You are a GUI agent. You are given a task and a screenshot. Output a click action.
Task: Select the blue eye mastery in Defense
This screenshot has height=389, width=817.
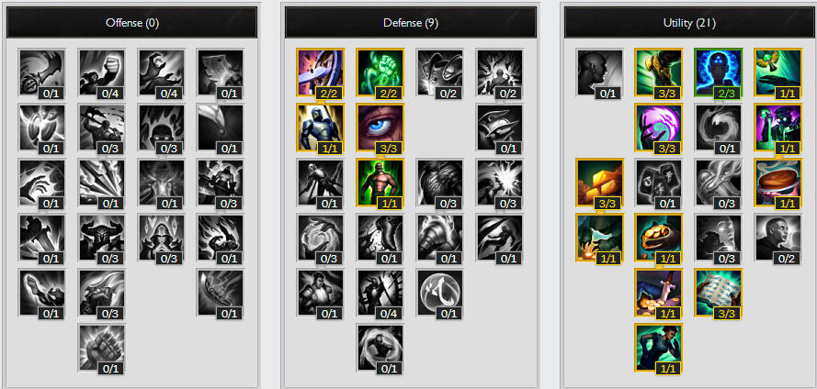[380, 128]
